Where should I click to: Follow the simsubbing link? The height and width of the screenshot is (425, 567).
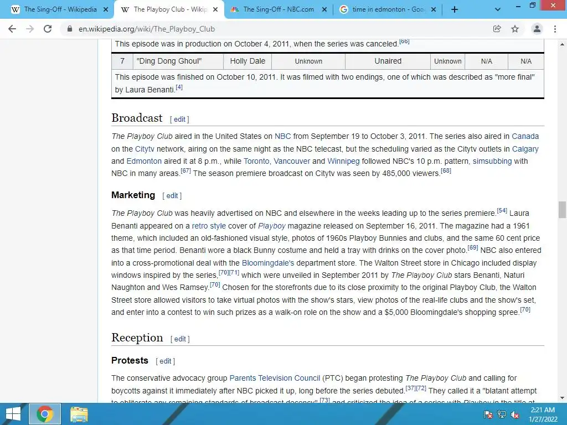[492, 161]
